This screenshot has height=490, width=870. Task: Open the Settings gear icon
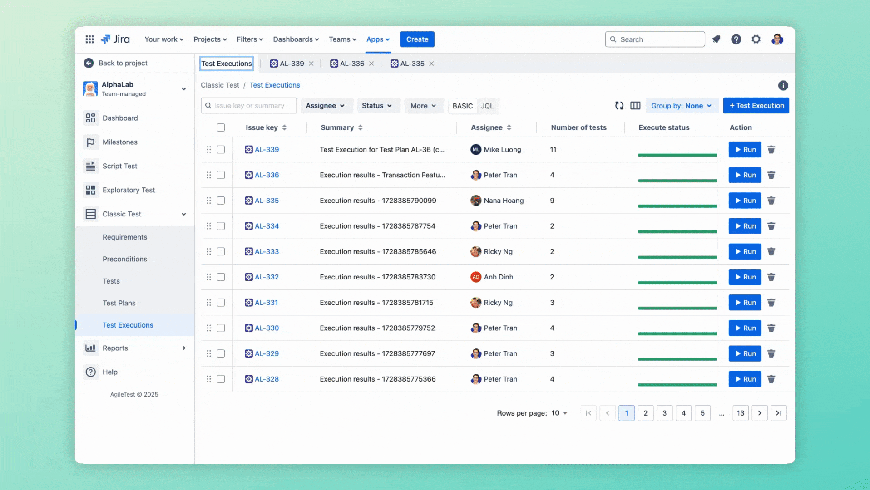[x=756, y=39]
